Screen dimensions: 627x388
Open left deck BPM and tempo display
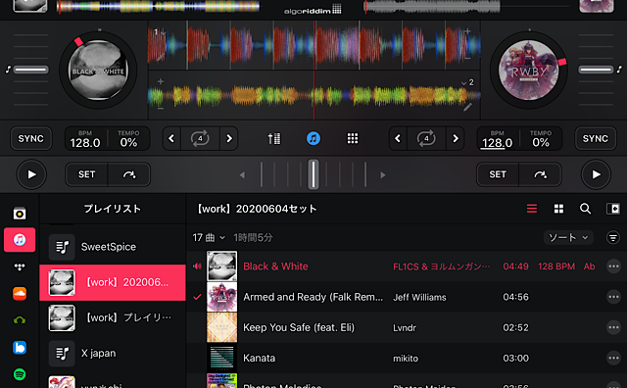107,138
